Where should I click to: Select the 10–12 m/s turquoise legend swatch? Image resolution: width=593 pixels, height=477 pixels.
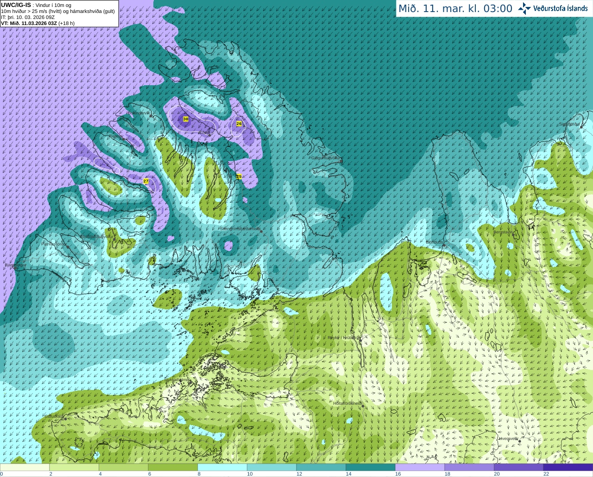[271, 467]
